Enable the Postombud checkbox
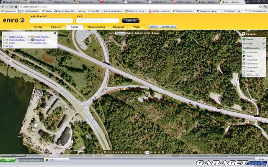This screenshot has width=268, height=167. [30, 40]
